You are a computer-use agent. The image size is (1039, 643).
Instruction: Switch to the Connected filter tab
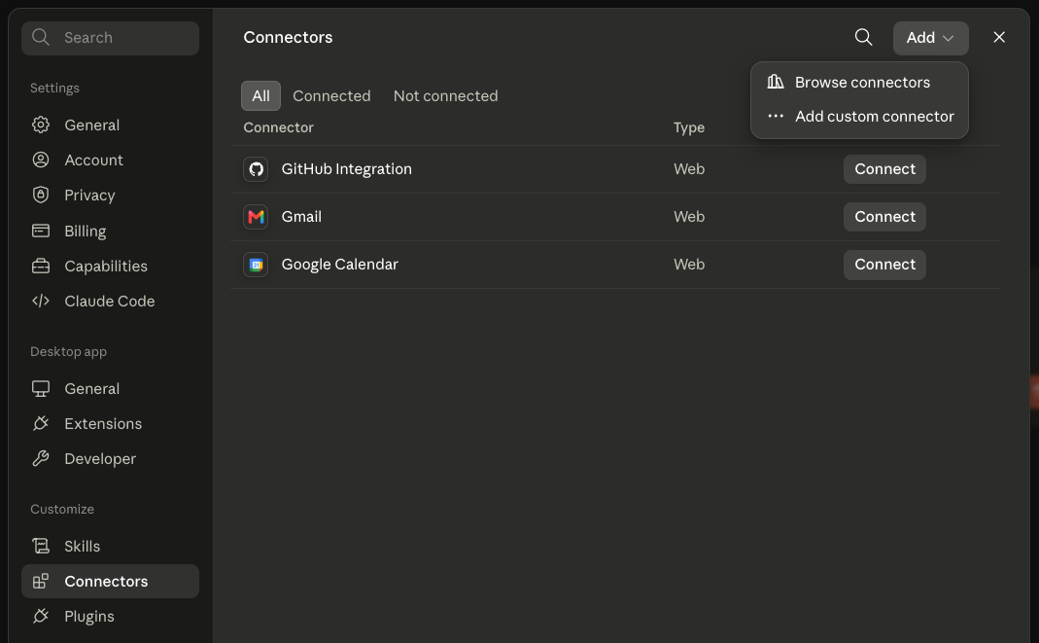pos(331,96)
